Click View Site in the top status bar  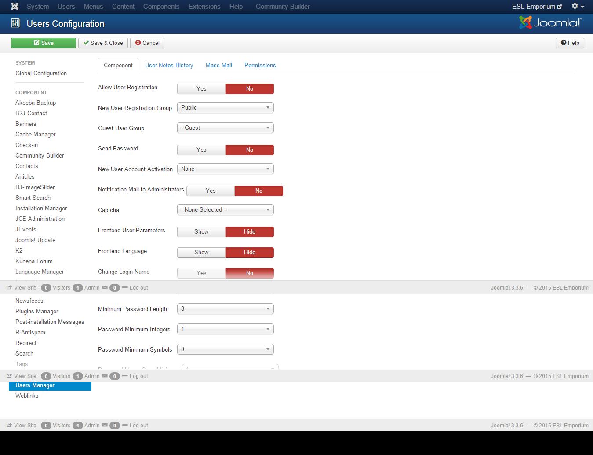(22, 288)
